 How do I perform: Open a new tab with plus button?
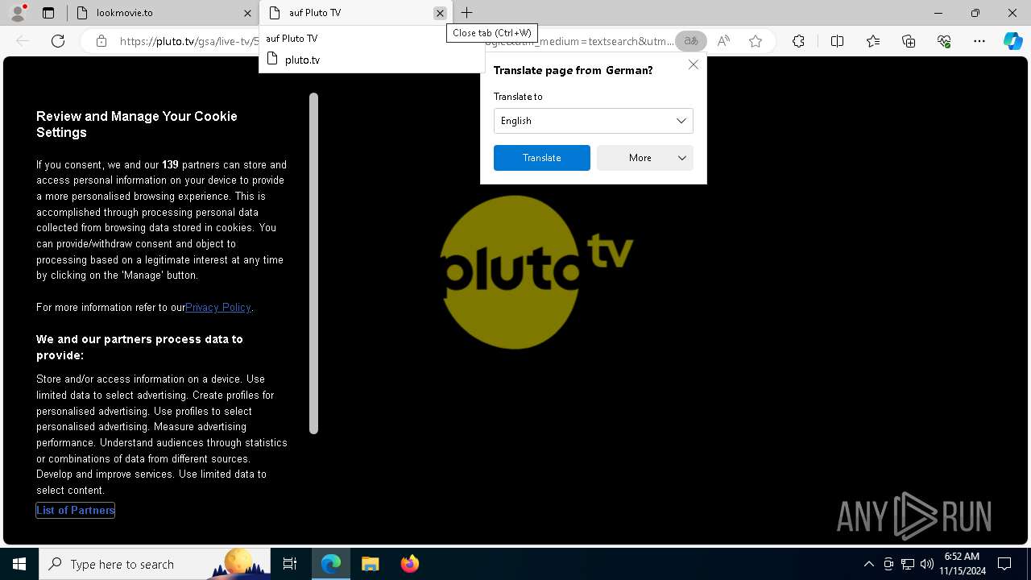tap(467, 13)
